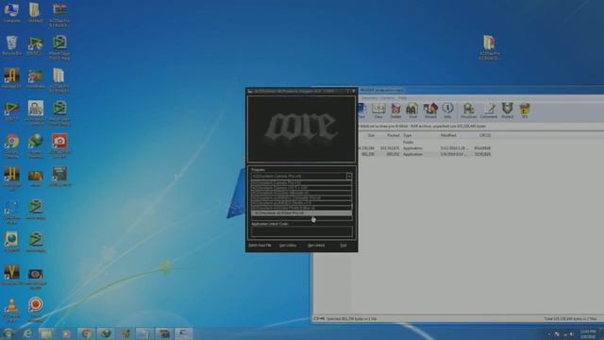Select the RAR archive icon at desktop's right side
The width and height of the screenshot is (604, 340).
pos(489,47)
